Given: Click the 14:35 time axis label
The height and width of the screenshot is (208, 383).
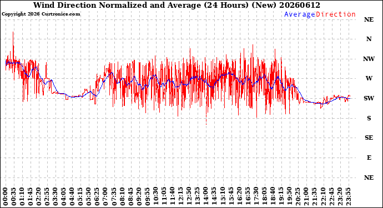Looking at the screenshot, I should [214, 197].
